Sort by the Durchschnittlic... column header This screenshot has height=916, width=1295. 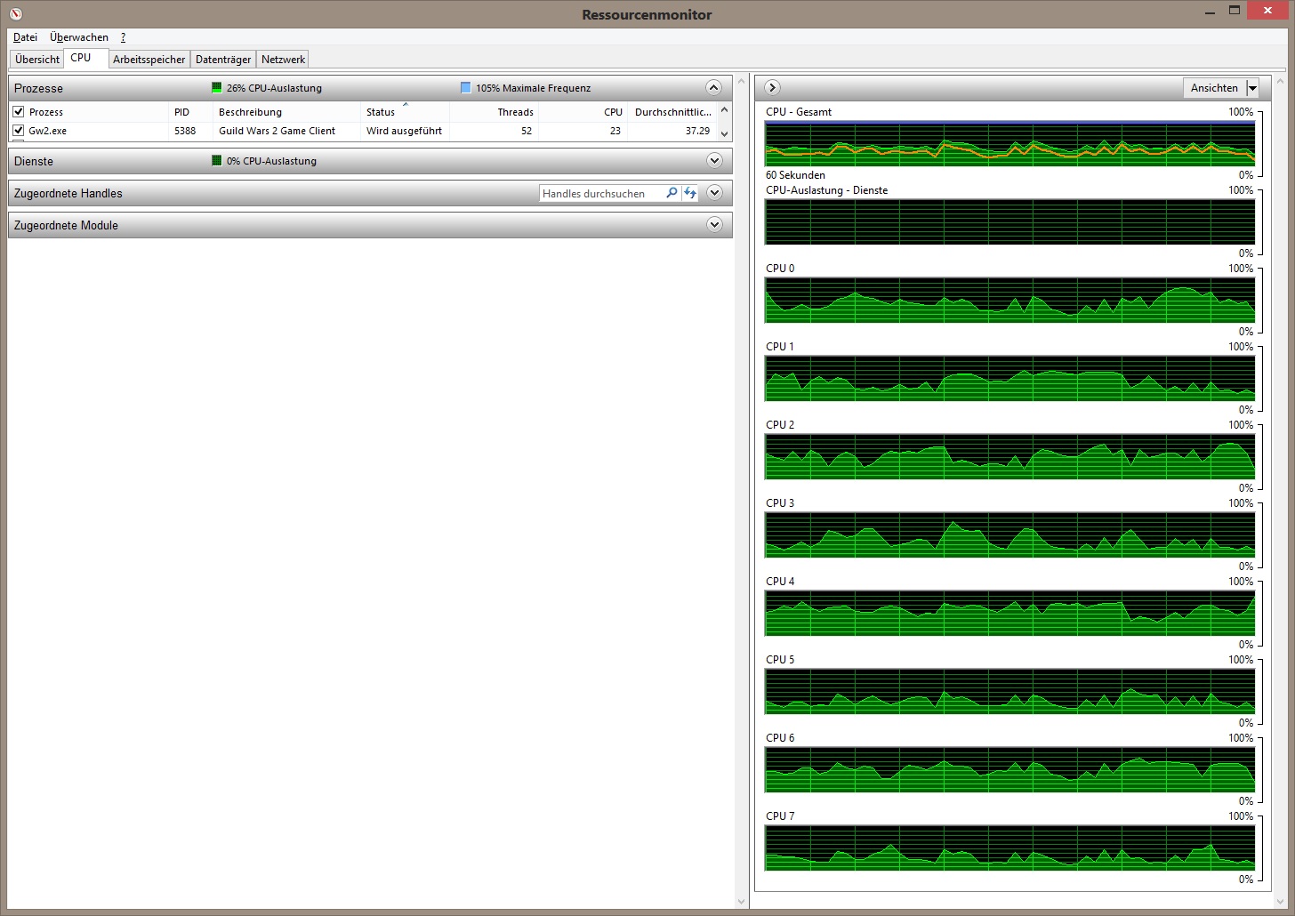click(672, 112)
